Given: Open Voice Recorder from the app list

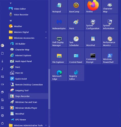Looking at the screenshot, I should tap(28, 15).
